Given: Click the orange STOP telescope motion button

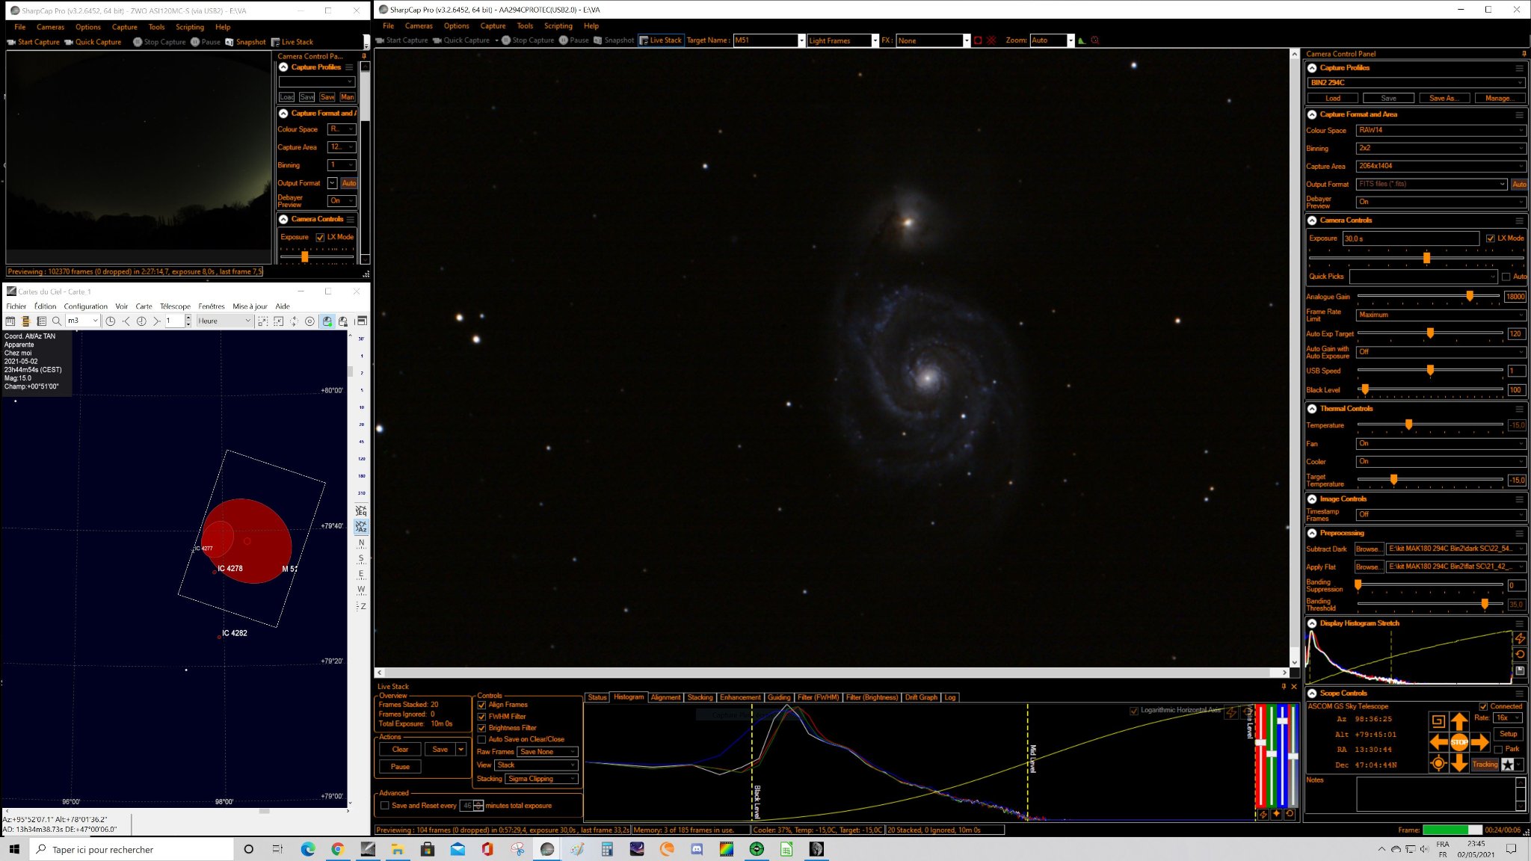Looking at the screenshot, I should 1458,742.
